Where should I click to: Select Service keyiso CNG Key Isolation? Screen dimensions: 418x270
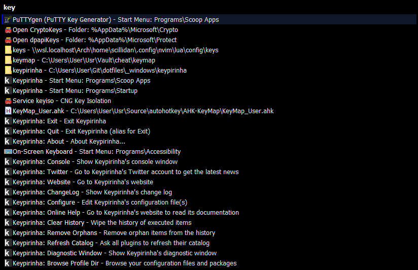(x=209, y=100)
